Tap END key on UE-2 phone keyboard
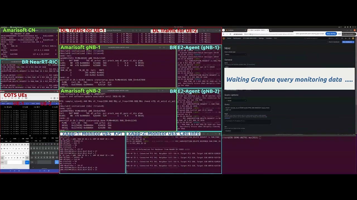Viewport: 357px width, 200px height. [53, 138]
